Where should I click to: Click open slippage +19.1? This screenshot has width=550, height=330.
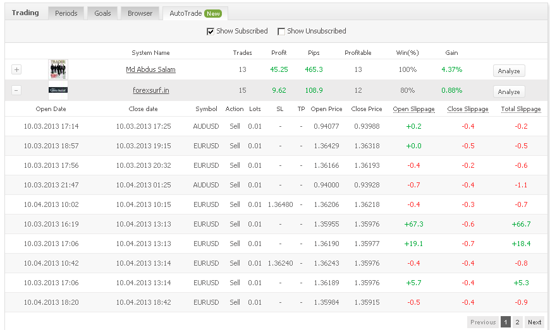[x=413, y=244]
